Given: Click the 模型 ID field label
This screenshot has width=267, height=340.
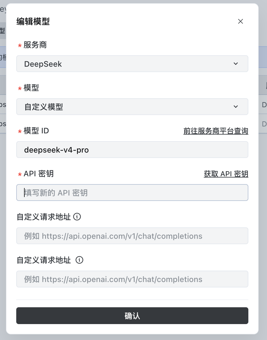Looking at the screenshot, I should [x=36, y=131].
